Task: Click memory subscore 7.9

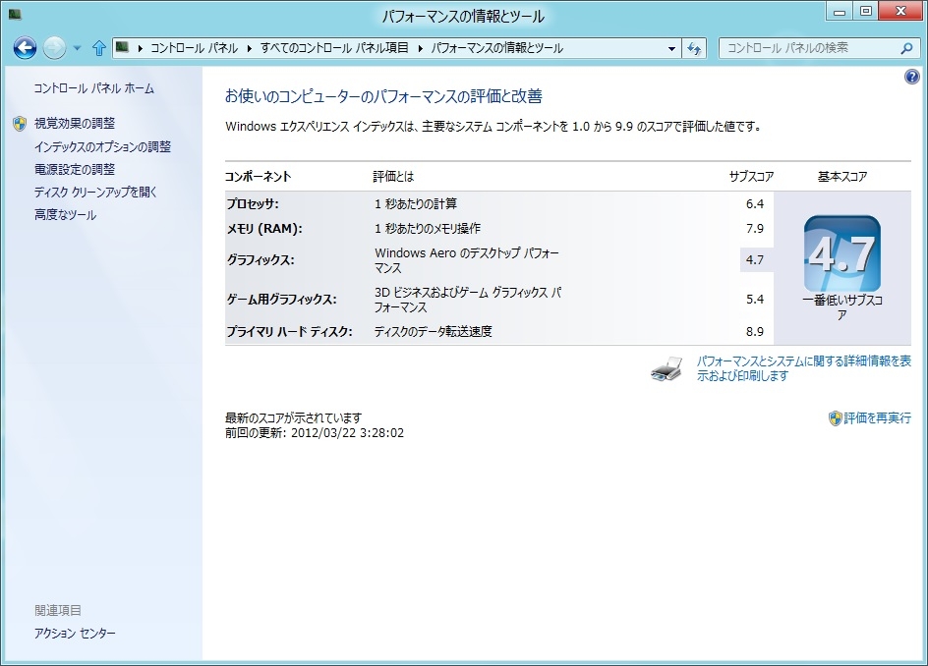Action: pyautogui.click(x=755, y=228)
